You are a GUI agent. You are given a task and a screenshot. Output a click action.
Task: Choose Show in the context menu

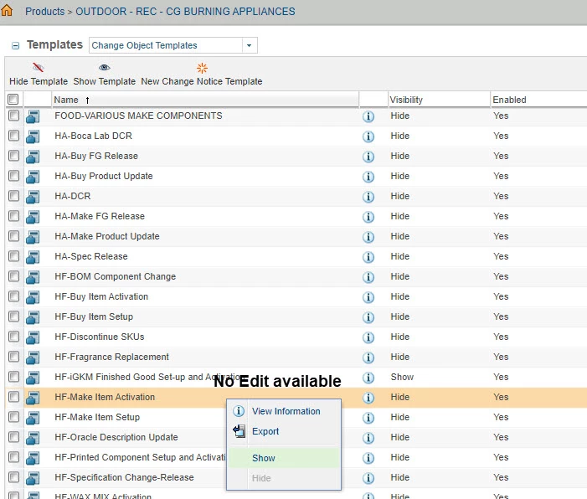pos(264,458)
